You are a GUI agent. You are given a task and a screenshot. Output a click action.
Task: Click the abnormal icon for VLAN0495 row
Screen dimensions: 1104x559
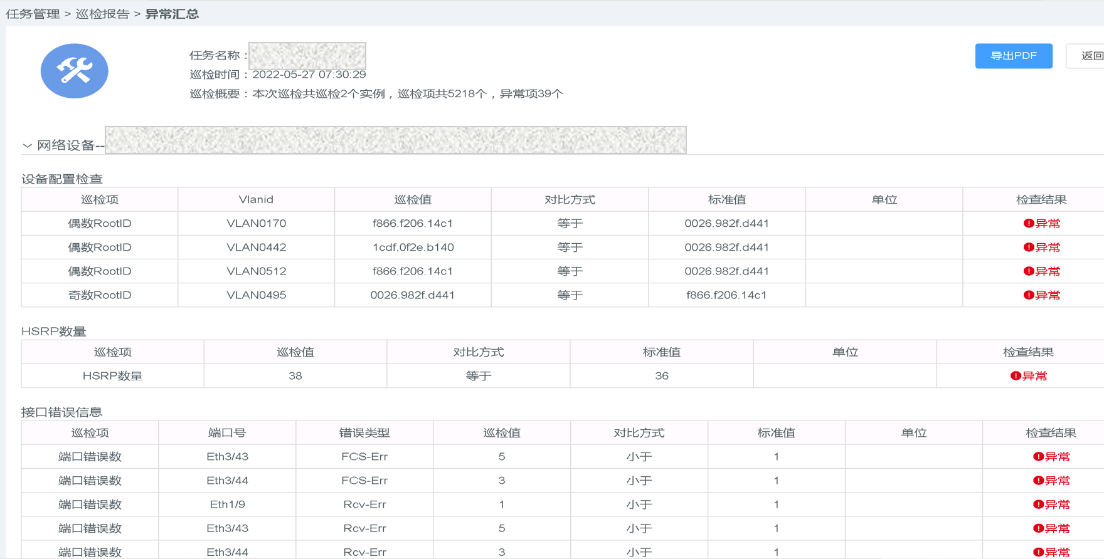pos(1029,295)
